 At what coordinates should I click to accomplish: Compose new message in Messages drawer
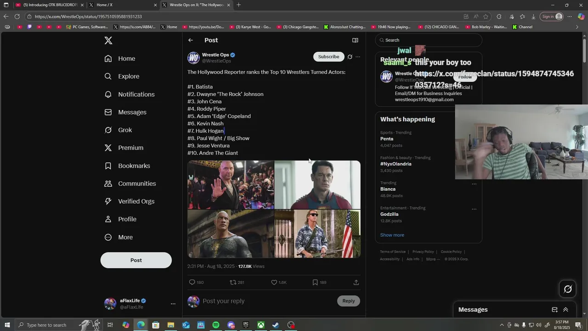tap(554, 309)
